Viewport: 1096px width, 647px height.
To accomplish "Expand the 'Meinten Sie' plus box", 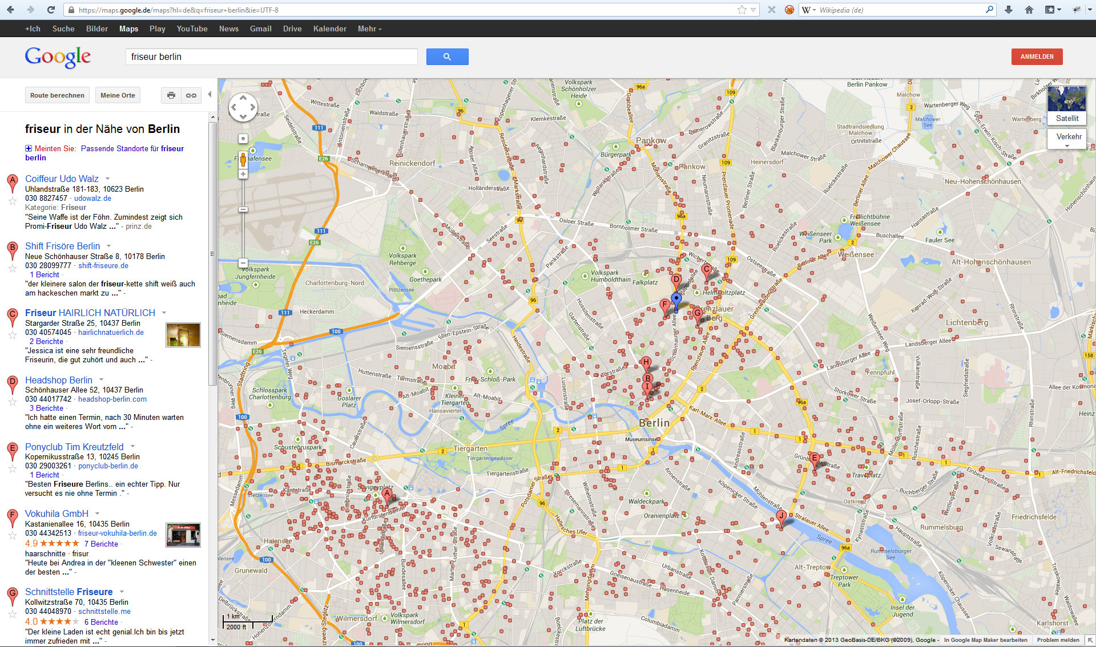I will tap(29, 148).
